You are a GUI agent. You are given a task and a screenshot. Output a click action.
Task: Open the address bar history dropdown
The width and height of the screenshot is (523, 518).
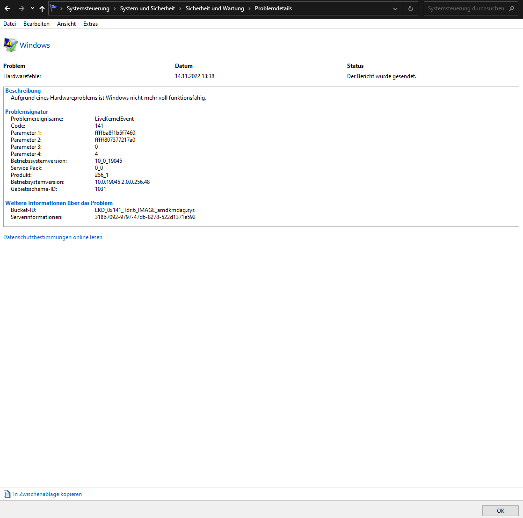[x=395, y=9]
